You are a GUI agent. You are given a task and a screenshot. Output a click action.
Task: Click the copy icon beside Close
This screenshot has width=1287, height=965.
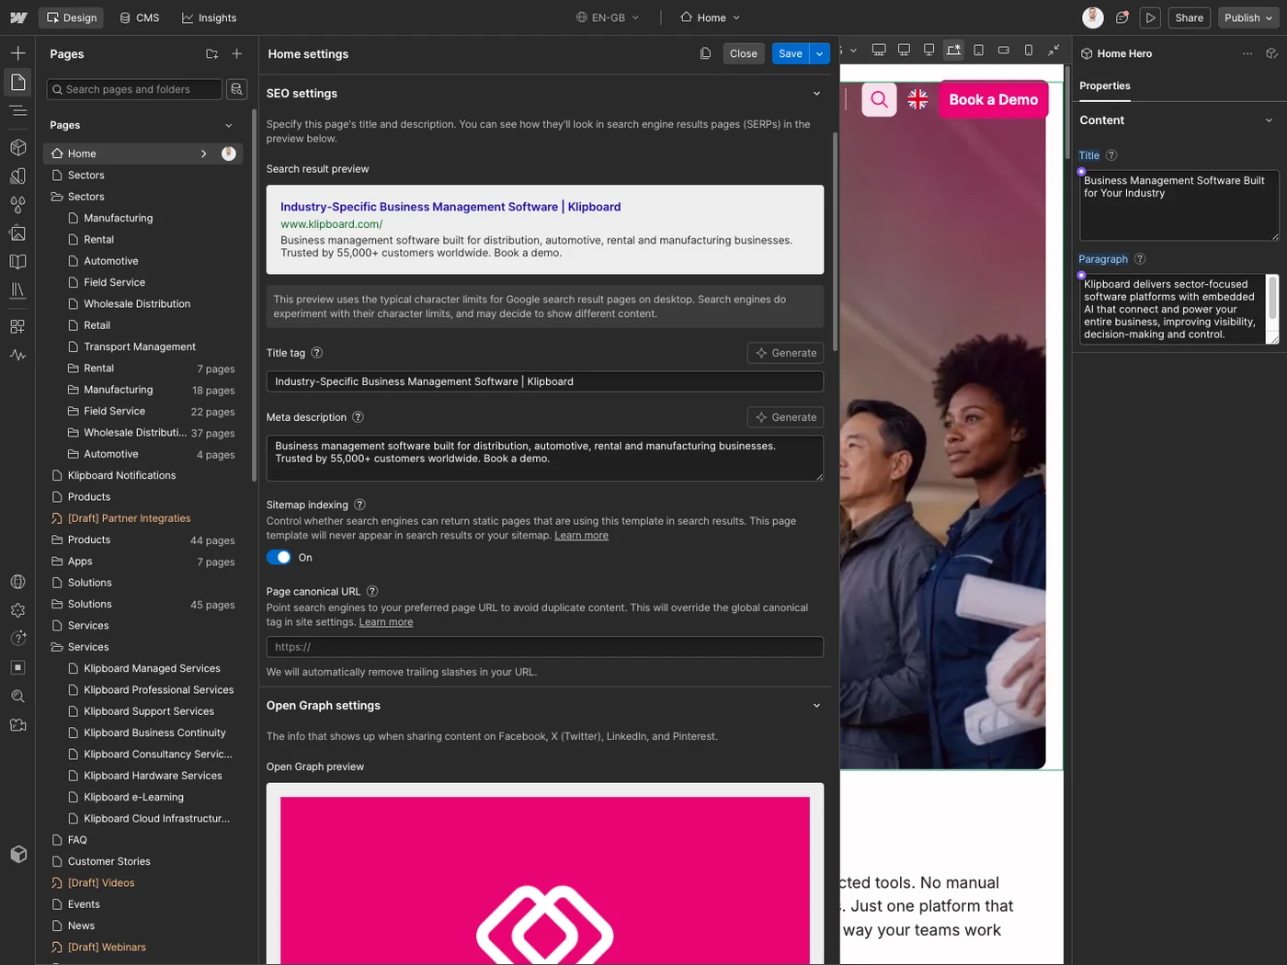(705, 53)
